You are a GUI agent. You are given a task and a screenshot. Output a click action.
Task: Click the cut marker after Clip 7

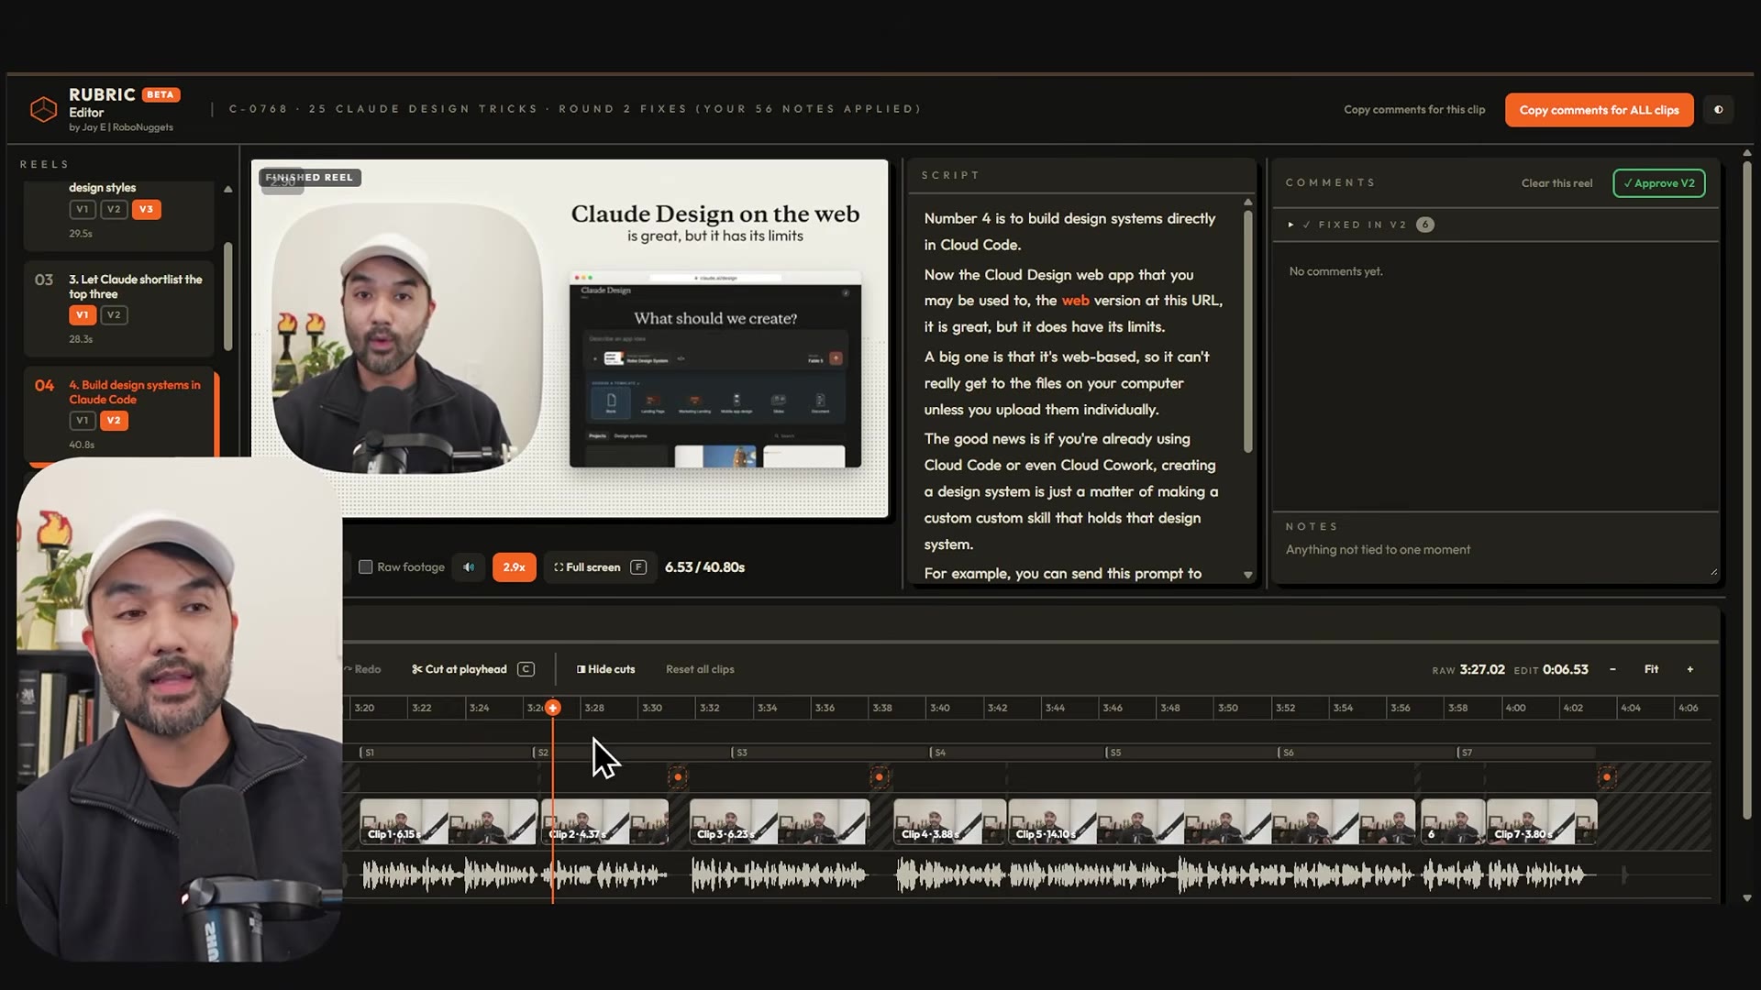tap(1606, 777)
